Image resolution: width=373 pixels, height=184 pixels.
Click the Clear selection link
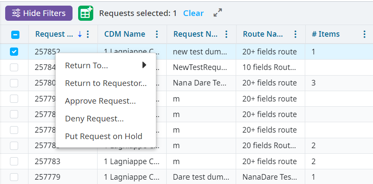(x=193, y=13)
